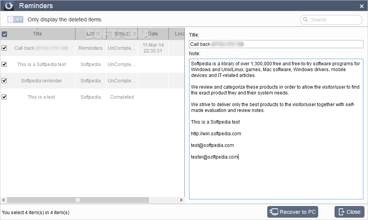This screenshot has width=368, height=220.
Task: Click the '11-Mar-14 22:35:31' date cell
Action: point(153,48)
